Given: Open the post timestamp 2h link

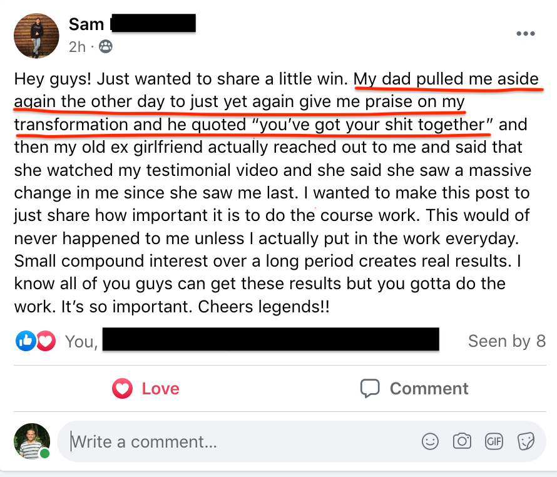Looking at the screenshot, I should (77, 47).
